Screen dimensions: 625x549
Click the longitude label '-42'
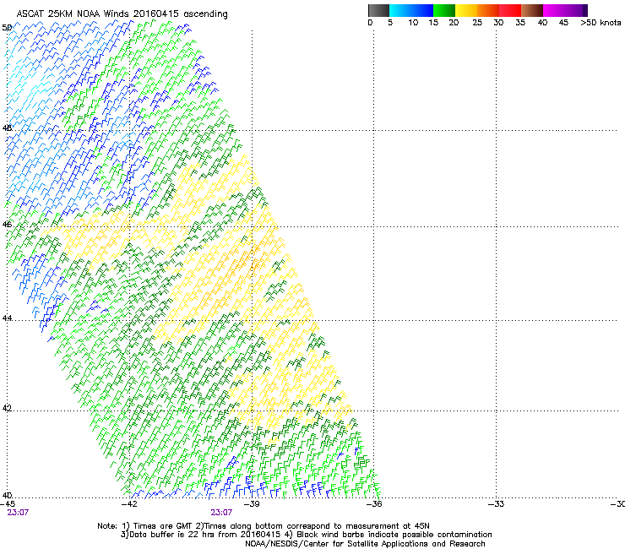click(129, 504)
